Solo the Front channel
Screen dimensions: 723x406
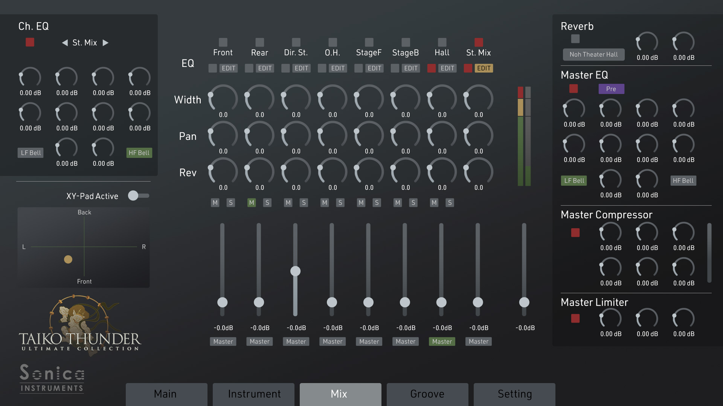pyautogui.click(x=231, y=203)
